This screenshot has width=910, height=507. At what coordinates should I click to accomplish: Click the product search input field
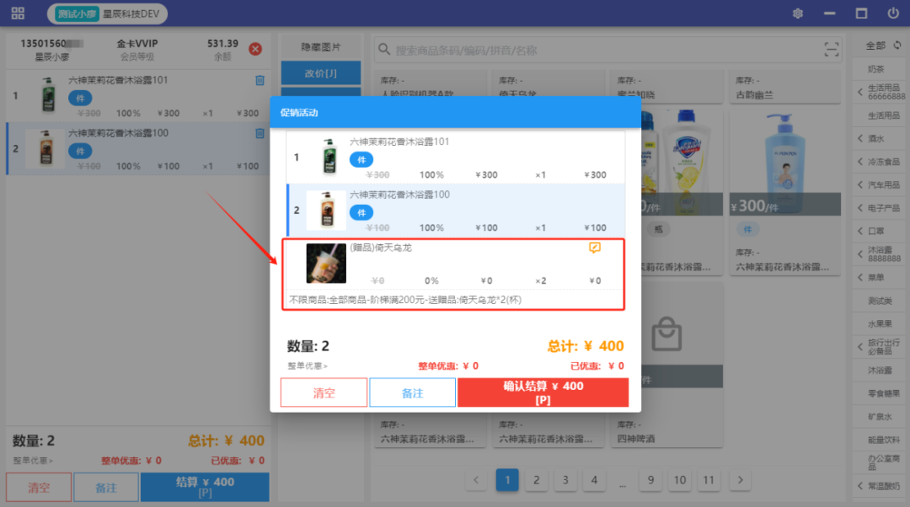tap(598, 50)
